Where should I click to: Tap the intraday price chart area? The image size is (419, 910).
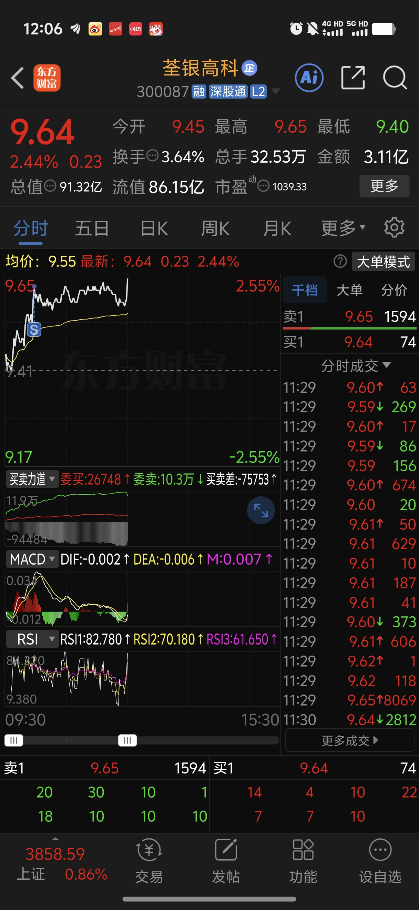coord(142,370)
